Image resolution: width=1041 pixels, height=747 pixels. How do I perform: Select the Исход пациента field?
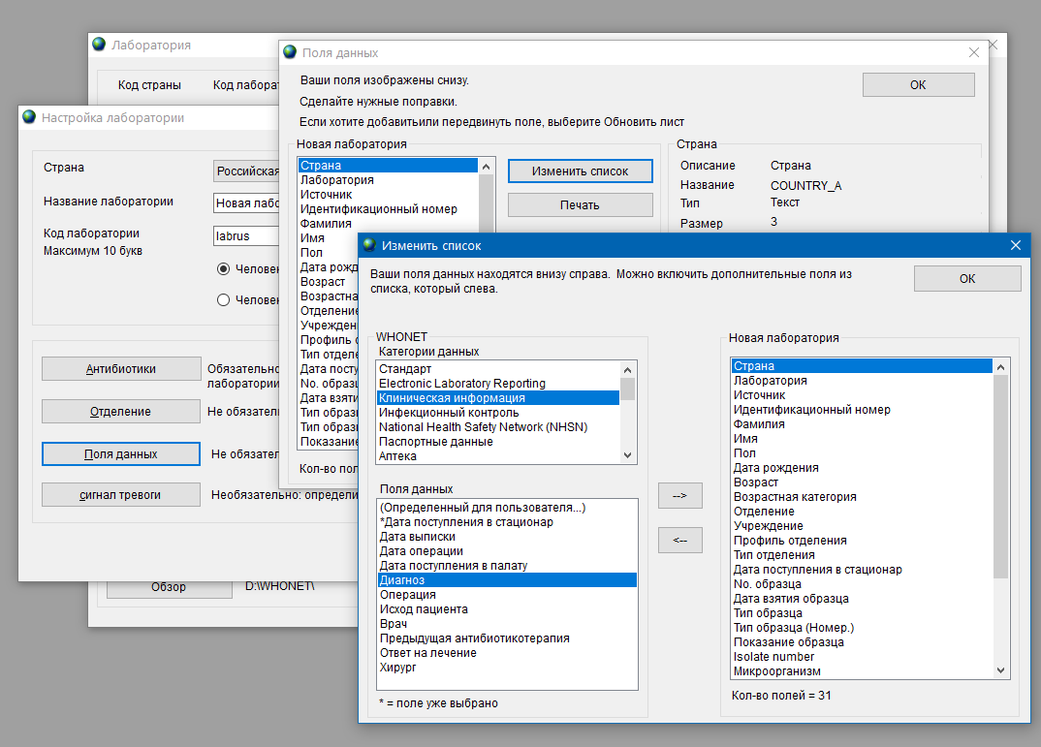coord(507,609)
